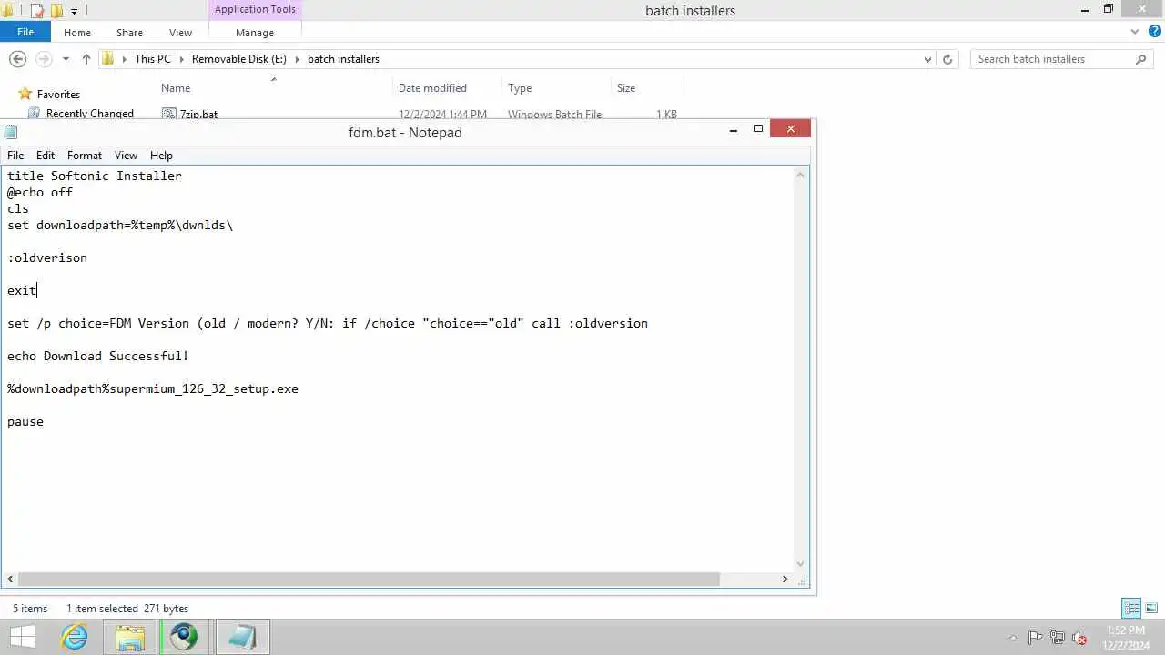Open recent locations dropdown arrow
The width and height of the screenshot is (1165, 655).
coord(66,59)
